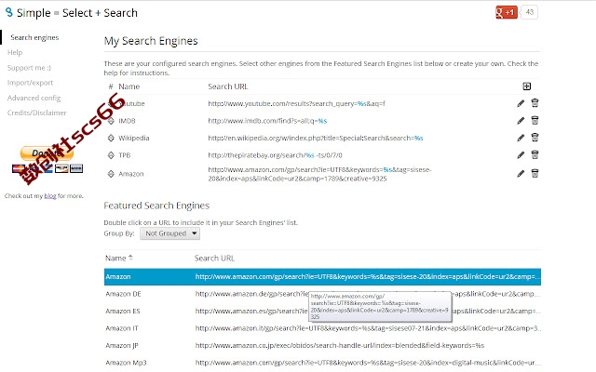Screen dimensions: 596x372
Task: Open the Group By Not Grouped dropdown
Action: click(169, 233)
